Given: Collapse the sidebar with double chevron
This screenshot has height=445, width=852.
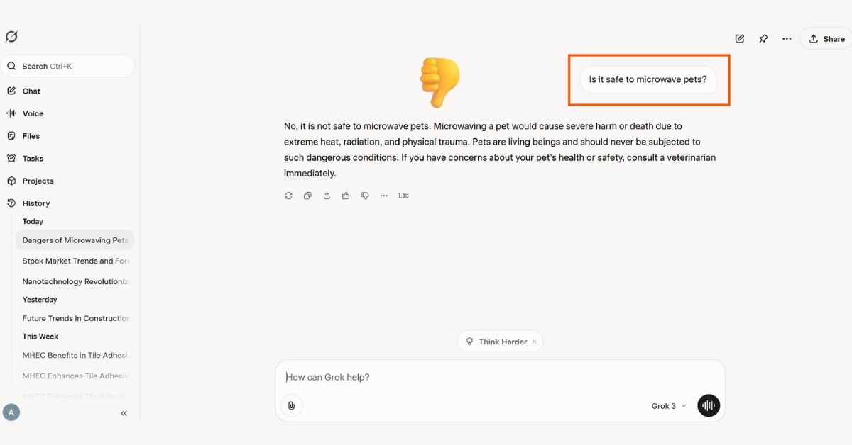Looking at the screenshot, I should pos(124,413).
